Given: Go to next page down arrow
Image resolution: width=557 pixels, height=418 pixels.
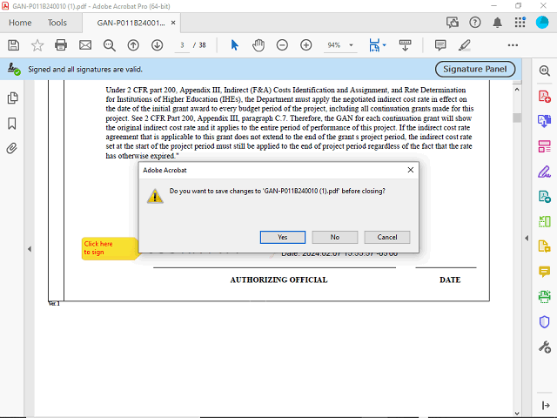Looking at the screenshot, I should coord(157,45).
